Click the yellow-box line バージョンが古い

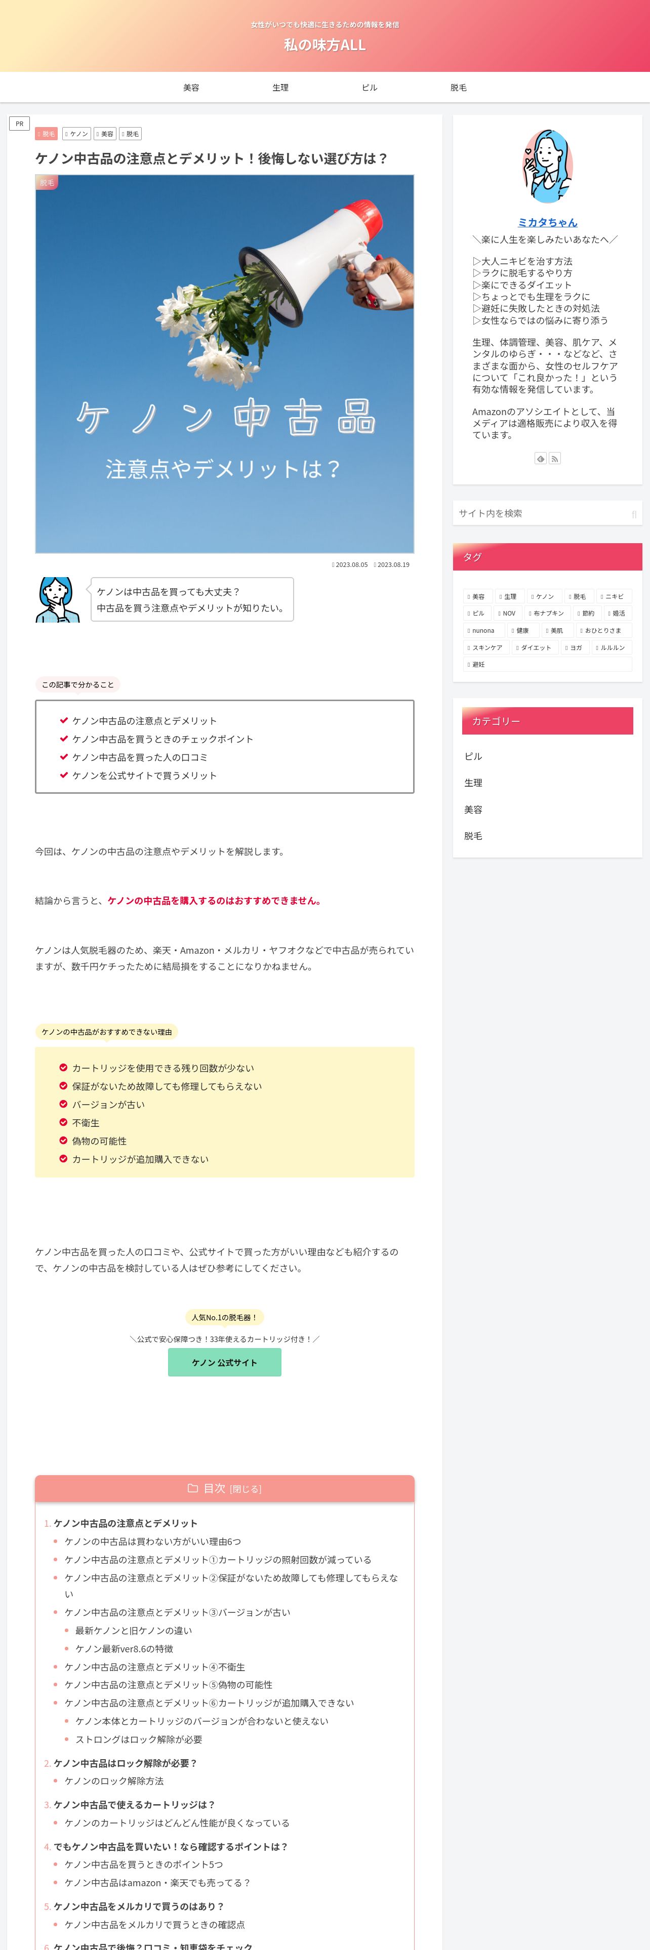point(108,1105)
